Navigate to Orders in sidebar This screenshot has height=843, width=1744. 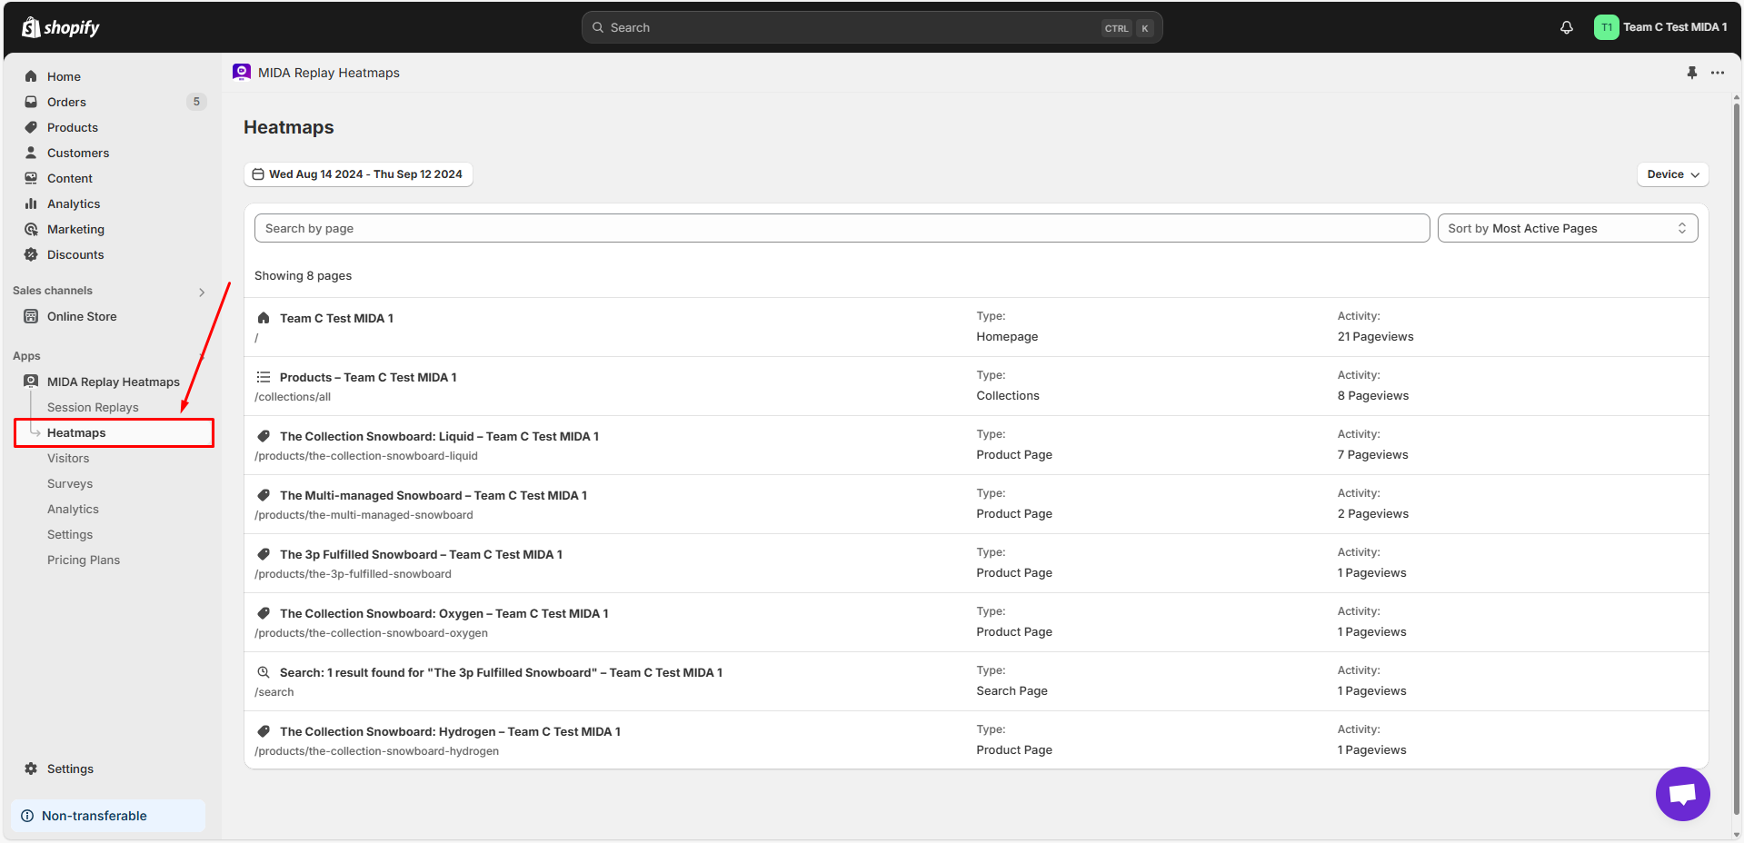[66, 102]
